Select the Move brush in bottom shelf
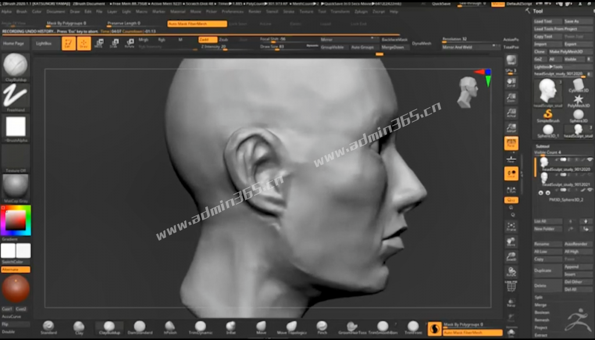This screenshot has height=340, width=595. click(261, 327)
